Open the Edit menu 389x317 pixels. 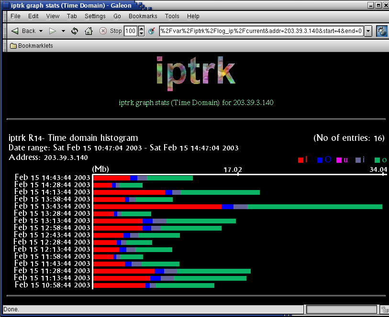tap(33, 16)
